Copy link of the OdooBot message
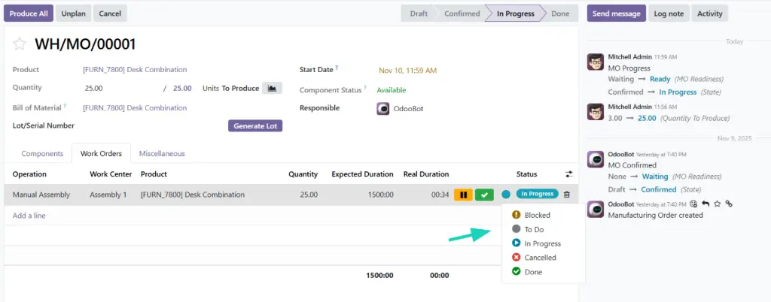This screenshot has width=771, height=302. point(729,204)
